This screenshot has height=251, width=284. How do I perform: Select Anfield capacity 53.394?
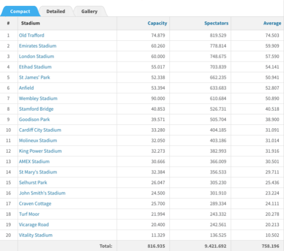(158, 88)
